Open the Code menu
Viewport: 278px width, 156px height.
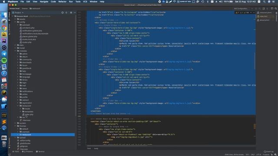[x=53, y=2]
